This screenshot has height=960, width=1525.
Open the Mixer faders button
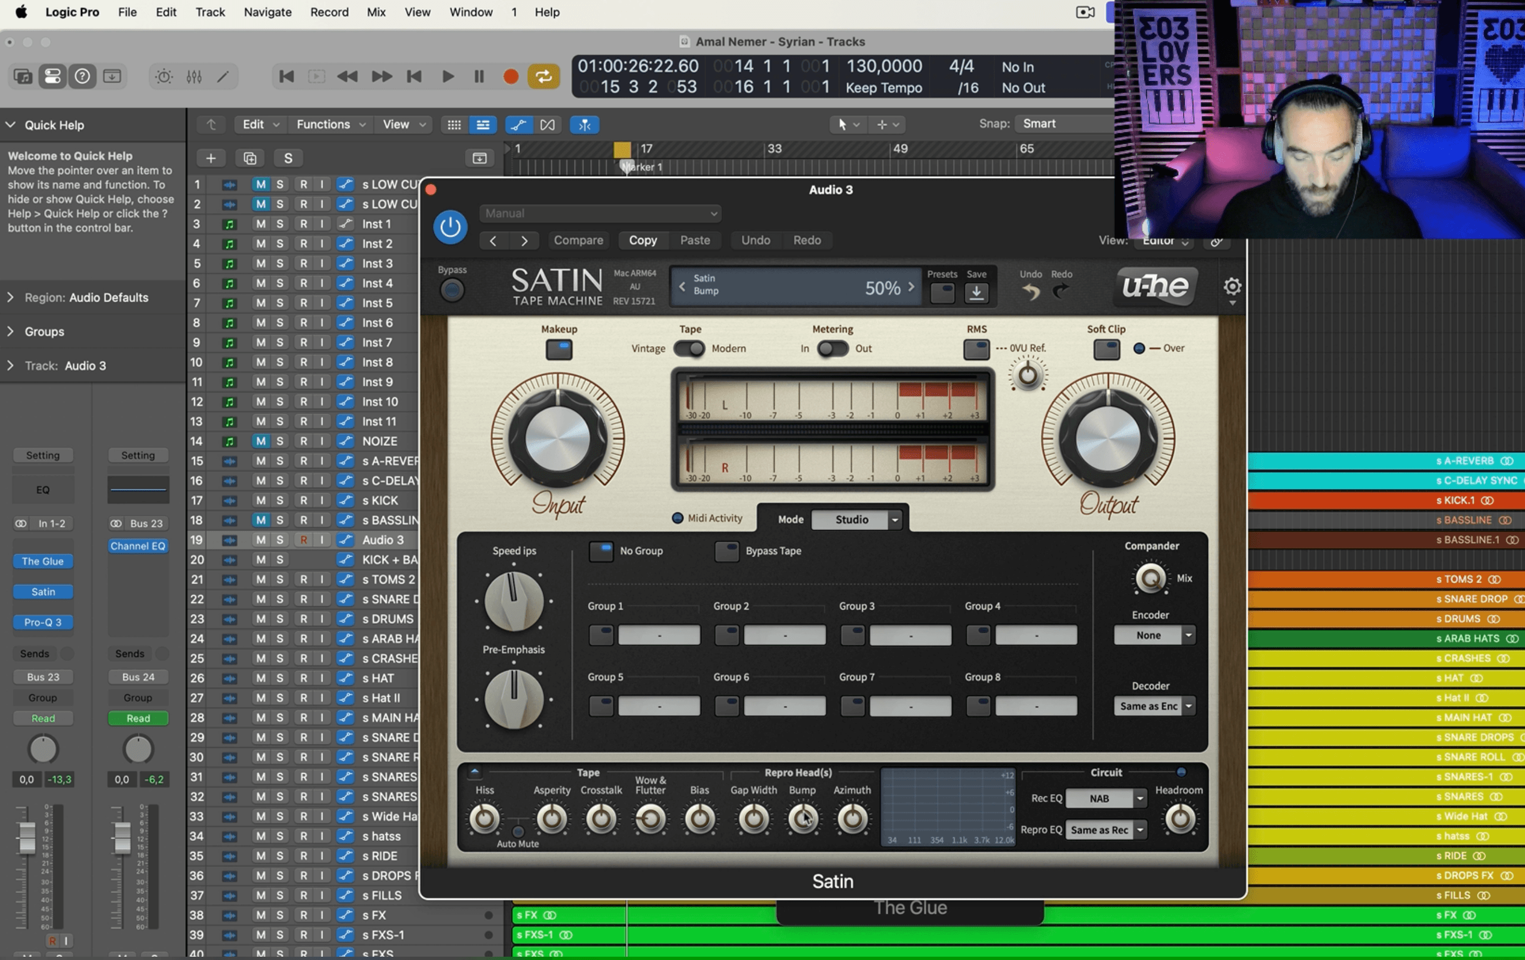point(194,77)
